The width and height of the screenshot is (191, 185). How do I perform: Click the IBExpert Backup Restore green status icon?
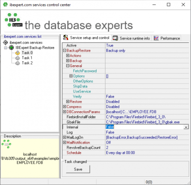click(11, 48)
